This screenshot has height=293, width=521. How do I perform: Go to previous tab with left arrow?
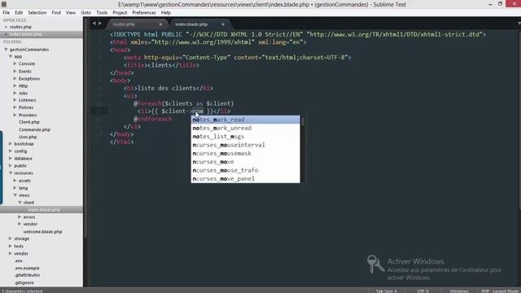point(94,24)
